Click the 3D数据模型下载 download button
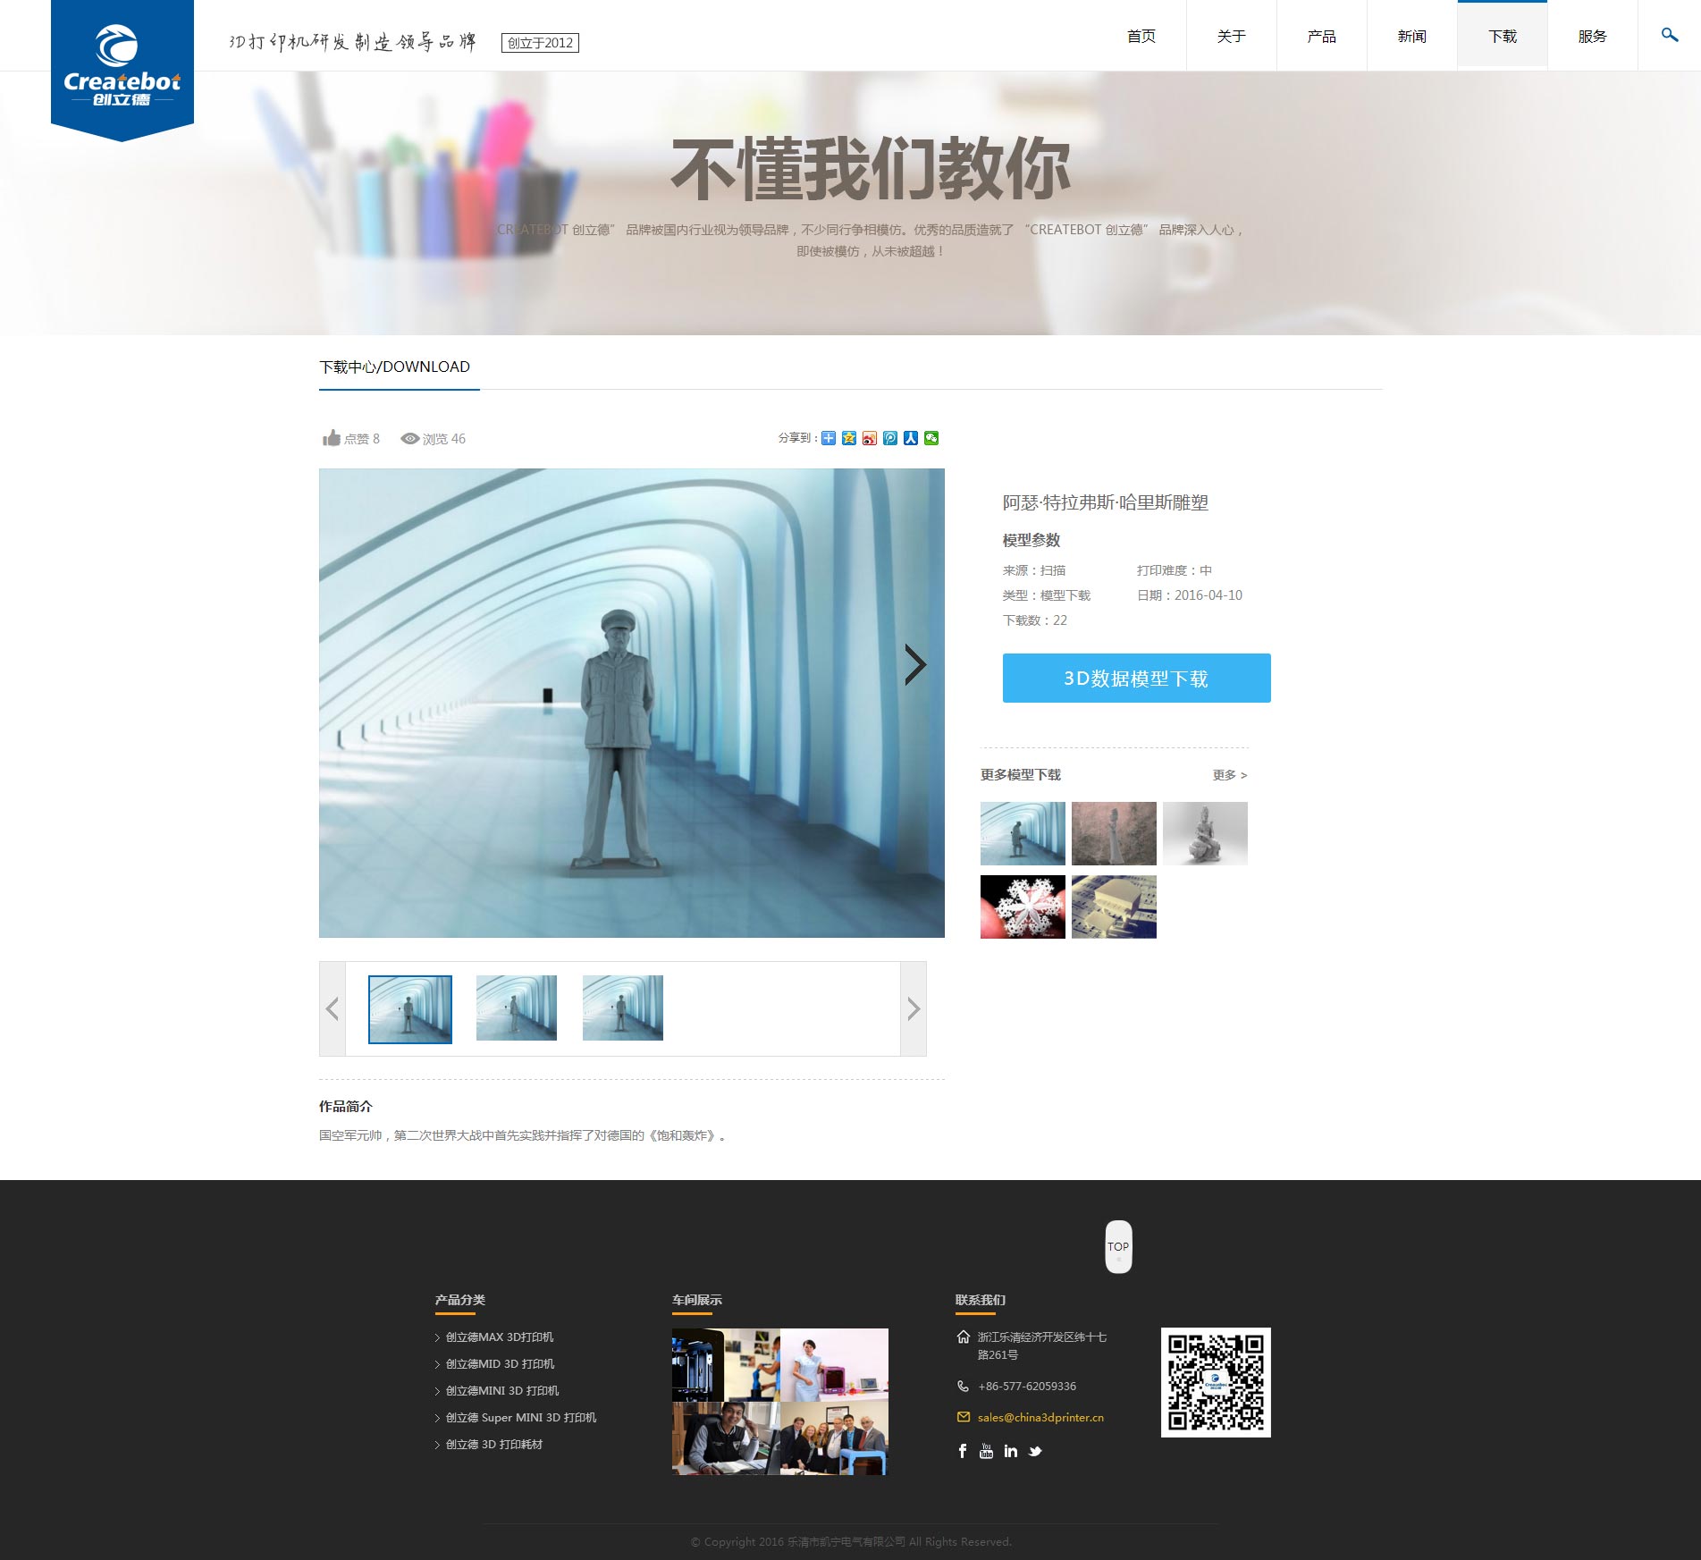Image resolution: width=1701 pixels, height=1560 pixels. (1136, 679)
